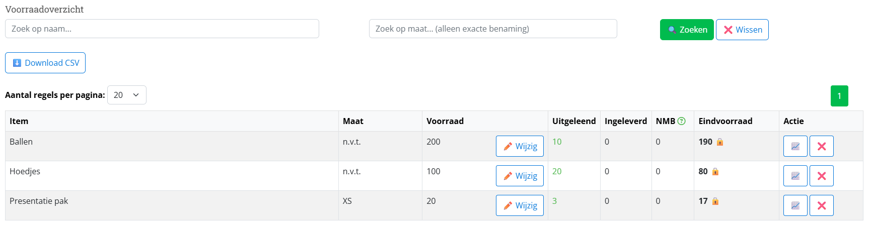Viewport: 871px width, 229px height.
Task: Delete the Hoedjes row
Action: 821,176
